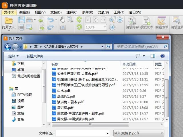This screenshot has height=137, width=183.
Task: Click the Zoom out minus icon
Action: (120, 20)
